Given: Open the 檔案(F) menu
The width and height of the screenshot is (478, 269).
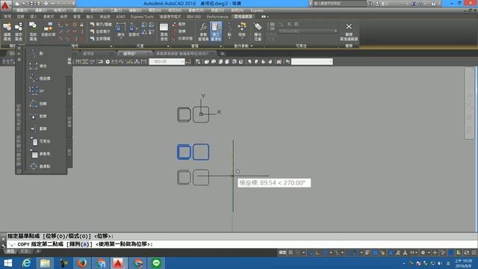Looking at the screenshot, I should pyautogui.click(x=22, y=10).
